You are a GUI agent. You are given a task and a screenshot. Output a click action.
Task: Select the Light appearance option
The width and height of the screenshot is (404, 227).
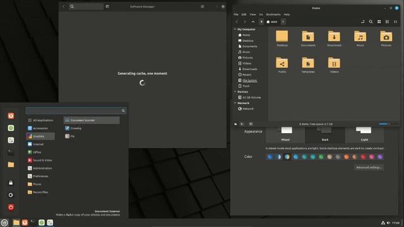(x=364, y=134)
